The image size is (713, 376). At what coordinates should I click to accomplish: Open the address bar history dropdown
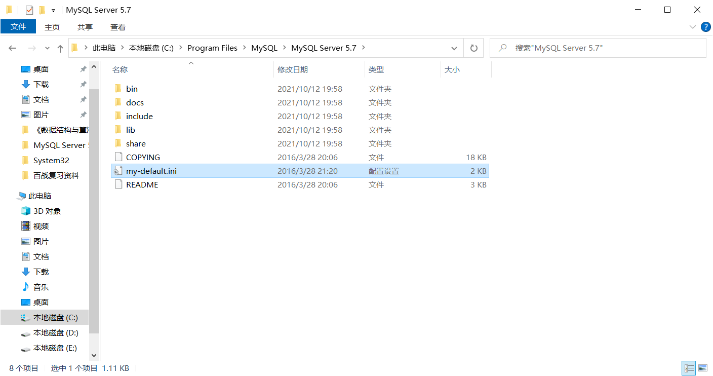pyautogui.click(x=454, y=48)
